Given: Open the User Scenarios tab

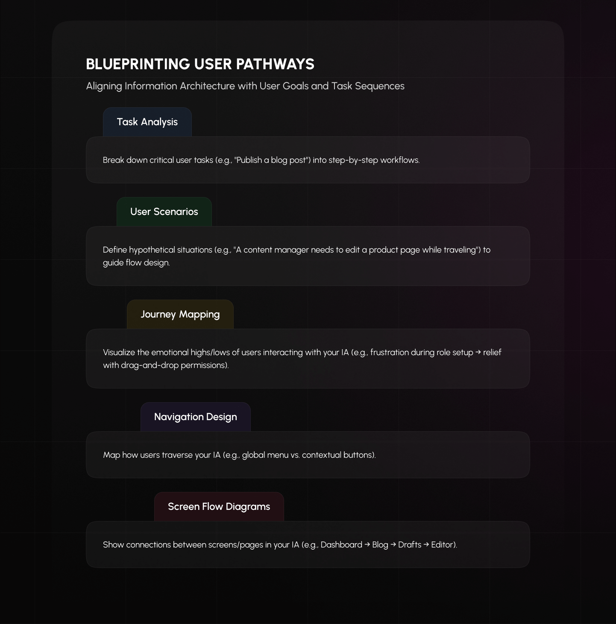Looking at the screenshot, I should tap(164, 212).
